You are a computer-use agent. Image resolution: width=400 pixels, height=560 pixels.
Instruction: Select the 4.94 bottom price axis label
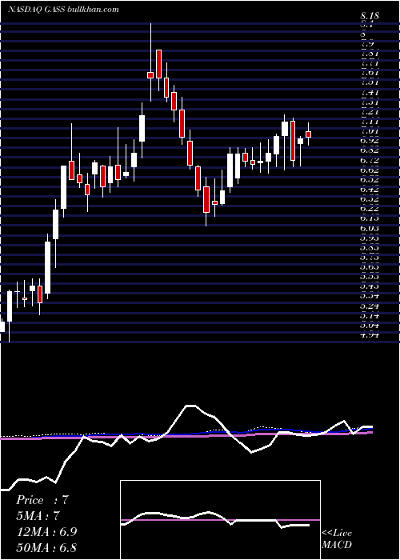click(x=370, y=335)
